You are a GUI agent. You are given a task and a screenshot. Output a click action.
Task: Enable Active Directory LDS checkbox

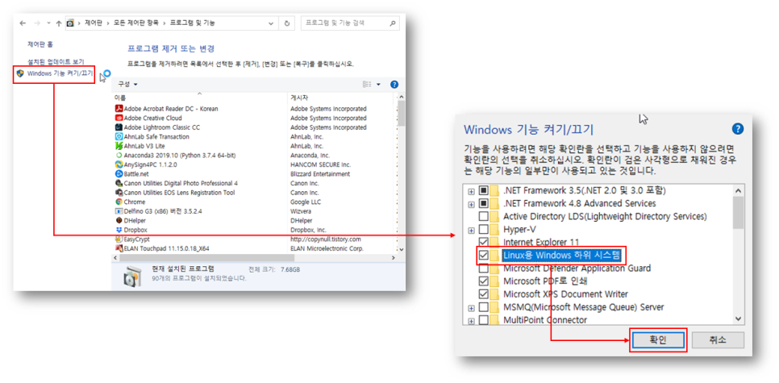click(x=483, y=217)
